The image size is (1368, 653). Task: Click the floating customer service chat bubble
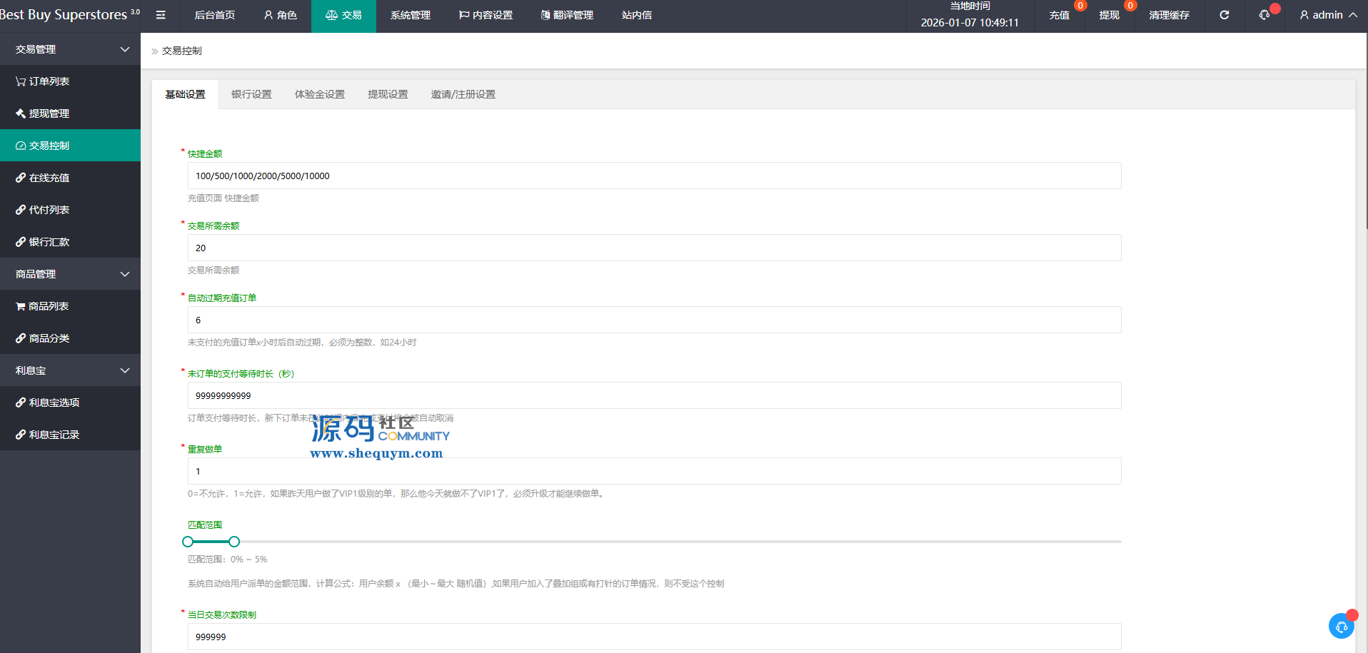[x=1341, y=626]
